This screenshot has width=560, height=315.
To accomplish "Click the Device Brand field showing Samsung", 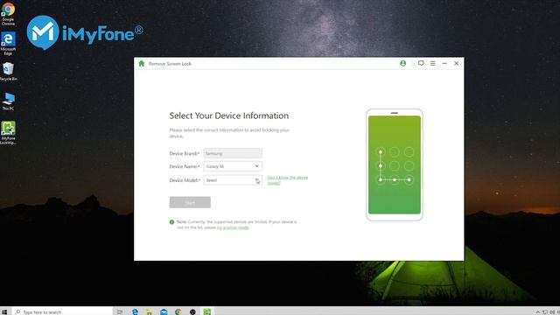I will click(x=233, y=153).
